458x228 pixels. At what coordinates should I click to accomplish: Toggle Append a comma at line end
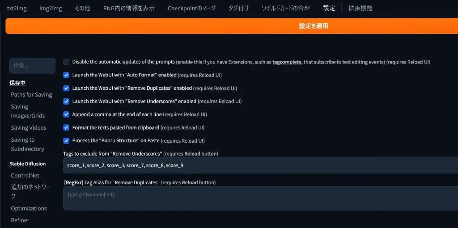pos(66,114)
